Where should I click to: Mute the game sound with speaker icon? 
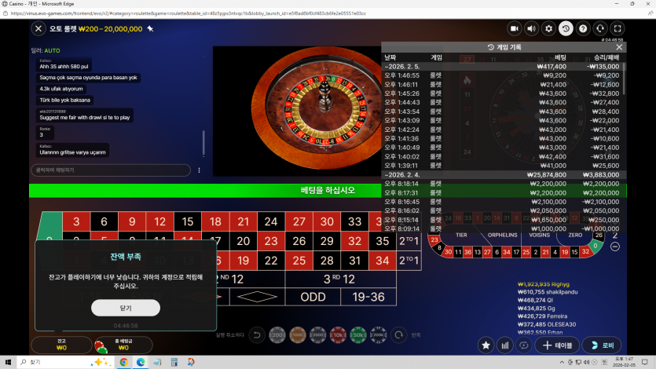pyautogui.click(x=531, y=28)
